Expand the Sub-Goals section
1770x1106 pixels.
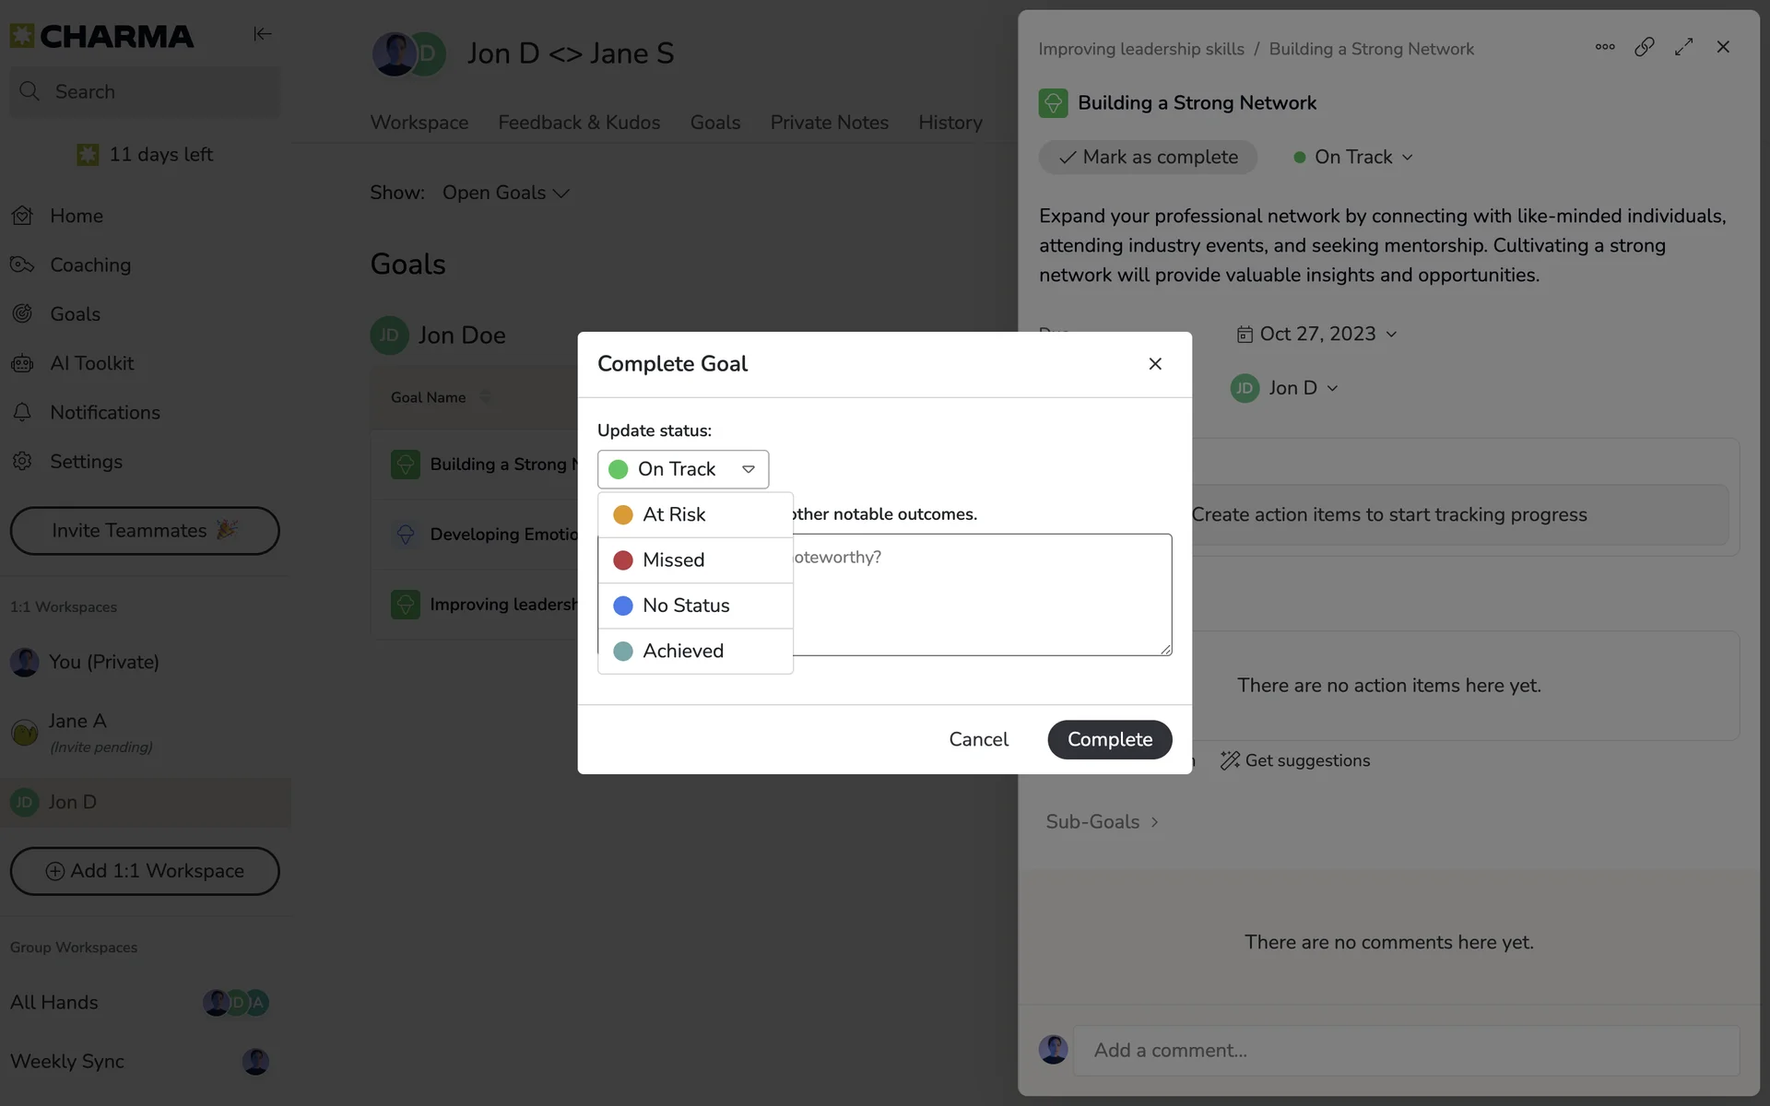tap(1102, 821)
